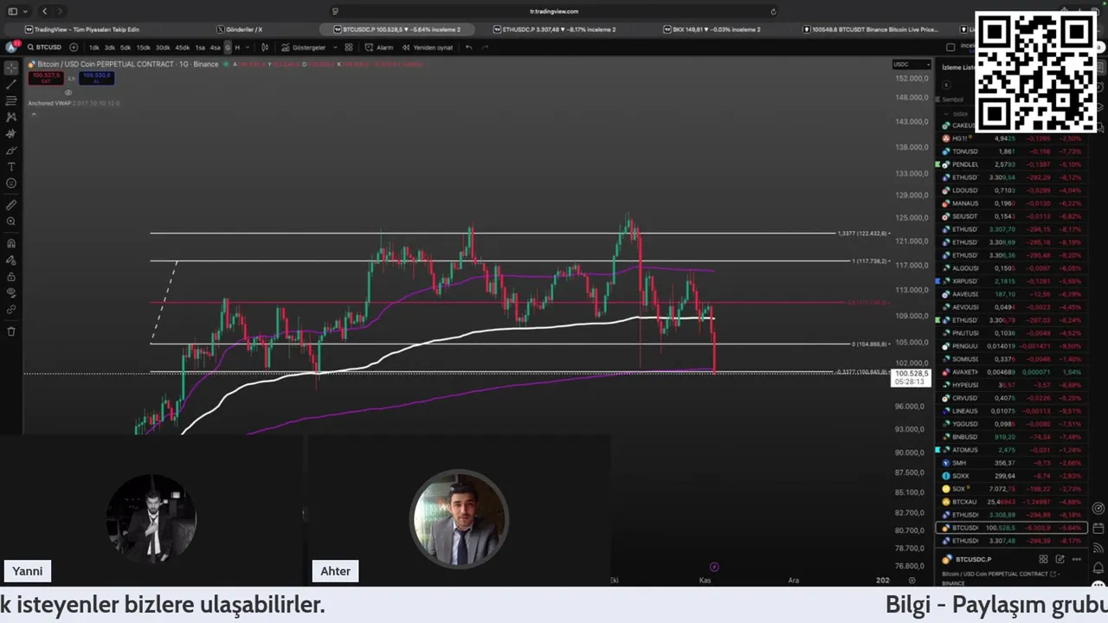Image resolution: width=1108 pixels, height=623 pixels.
Task: Open the target goals sidebar icon
Action: [1098, 509]
